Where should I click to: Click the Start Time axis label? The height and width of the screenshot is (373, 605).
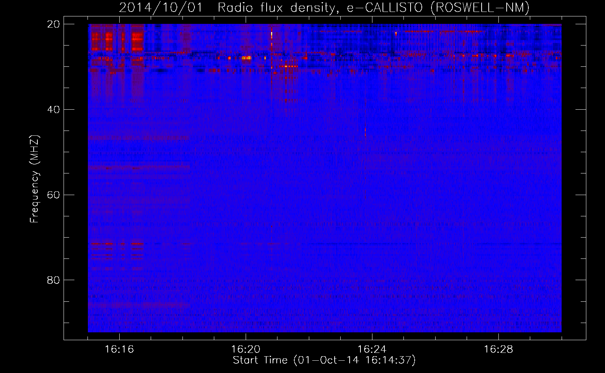[324, 360]
